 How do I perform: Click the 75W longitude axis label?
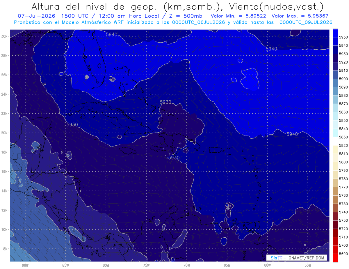(x=146, y=265)
